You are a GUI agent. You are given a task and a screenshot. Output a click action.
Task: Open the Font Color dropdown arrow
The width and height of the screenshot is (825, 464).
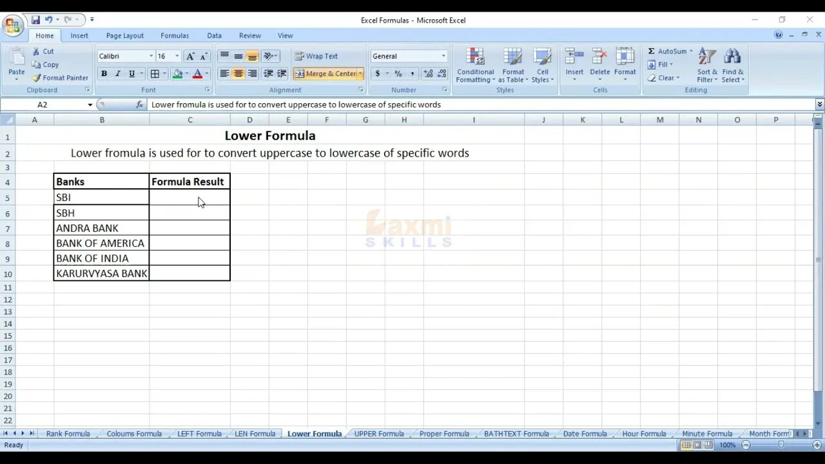tap(206, 73)
